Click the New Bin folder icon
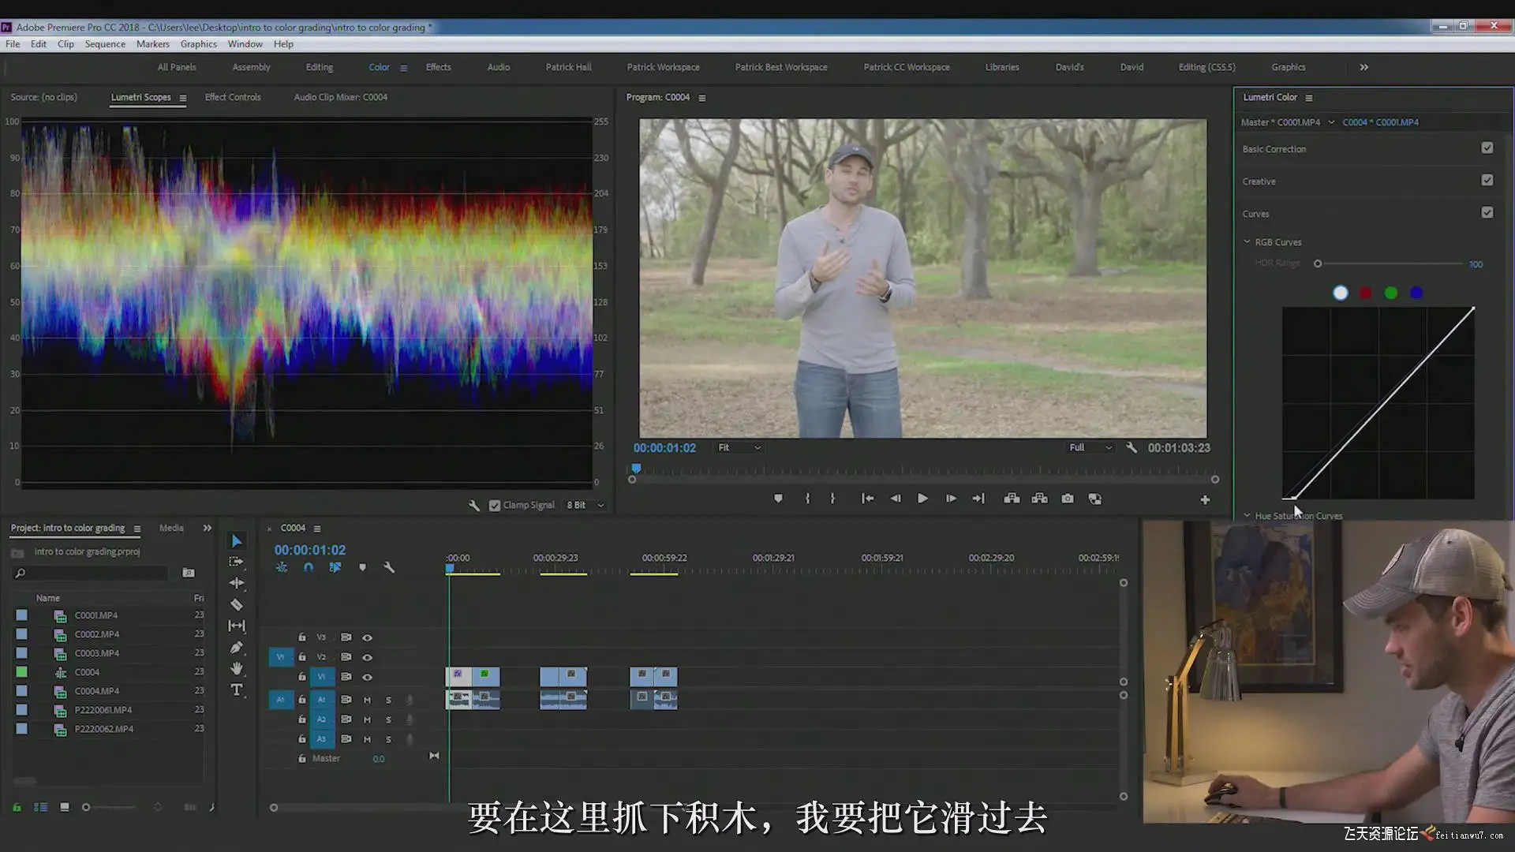 189,573
